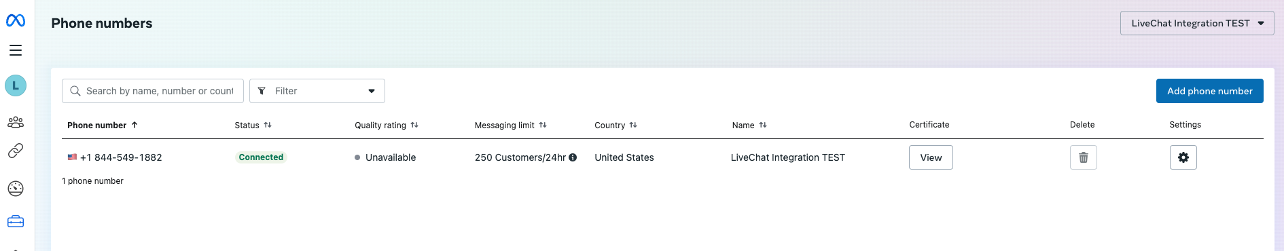This screenshot has width=1284, height=251.
Task: Open the link icon in sidebar
Action: pyautogui.click(x=16, y=151)
